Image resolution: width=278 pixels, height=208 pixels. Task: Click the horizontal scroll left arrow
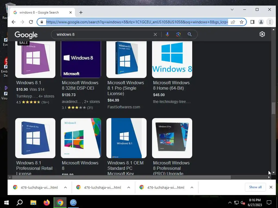tap(10, 177)
